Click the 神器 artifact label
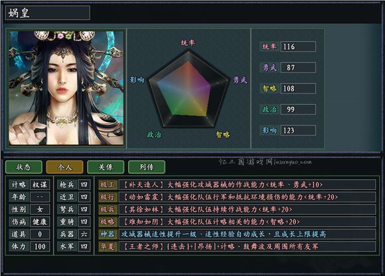This screenshot has width=385, height=276. point(108,234)
